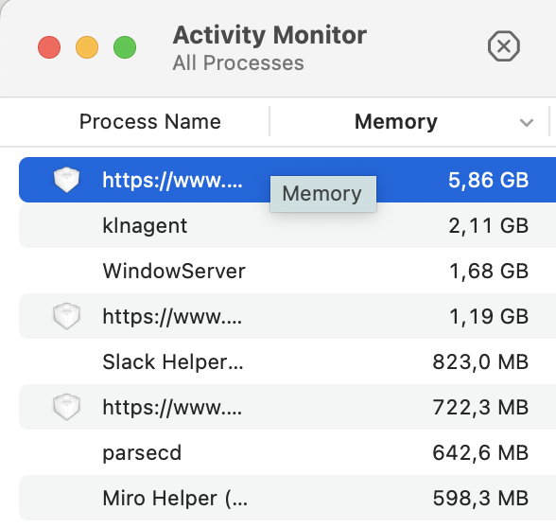This screenshot has height=528, width=556.
Task: Sort by the Memory column header
Action: pyautogui.click(x=395, y=122)
